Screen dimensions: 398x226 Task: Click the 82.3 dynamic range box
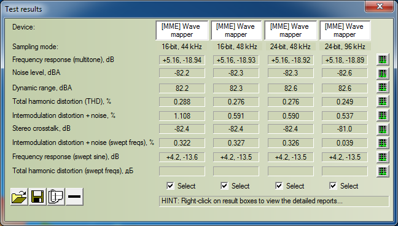(x=236, y=88)
